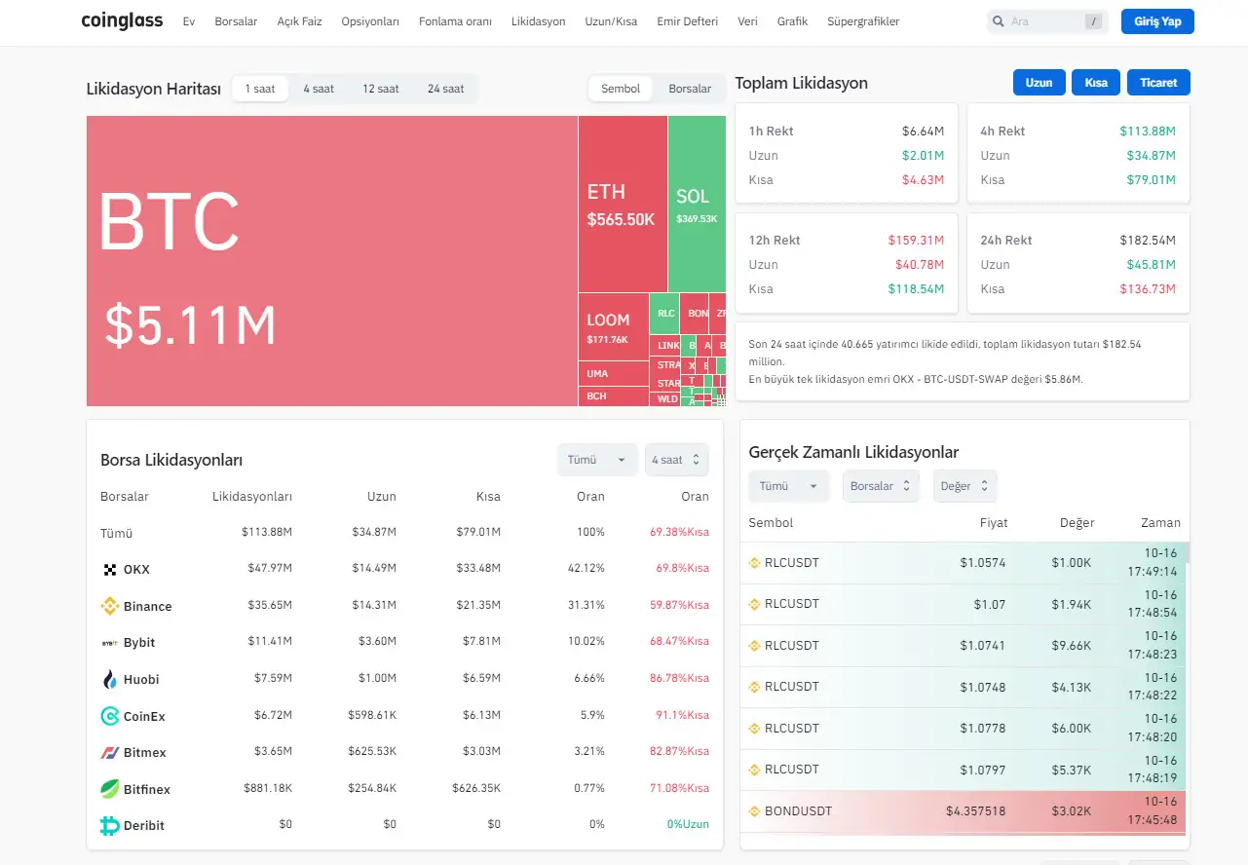
Task: Open the Veri menu
Action: point(747,21)
